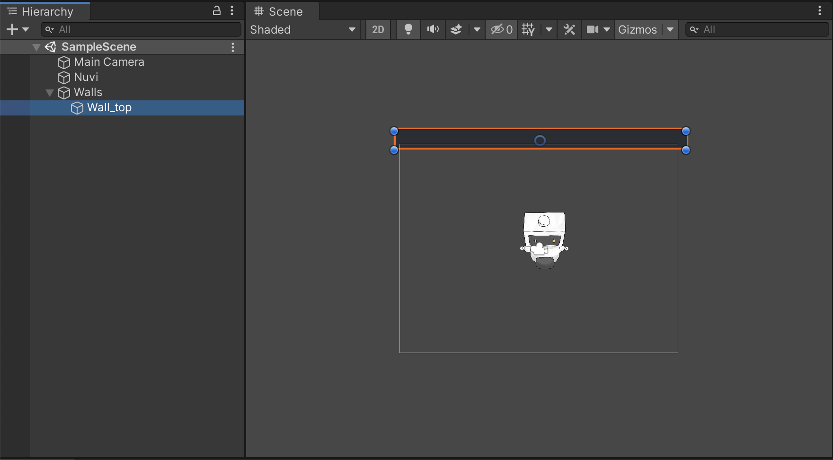Viewport: 833px width, 460px height.
Task: Select Main Camera in the hierarchy
Action: [x=109, y=62]
